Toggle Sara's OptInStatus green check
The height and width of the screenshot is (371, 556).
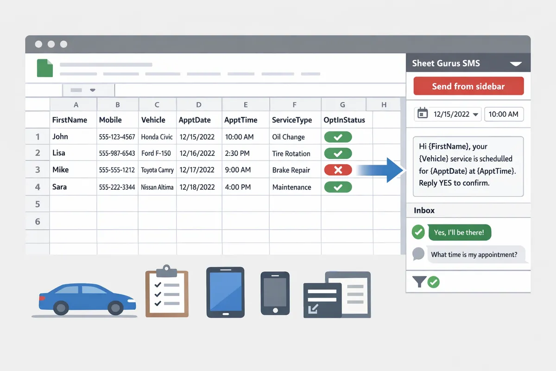point(338,187)
